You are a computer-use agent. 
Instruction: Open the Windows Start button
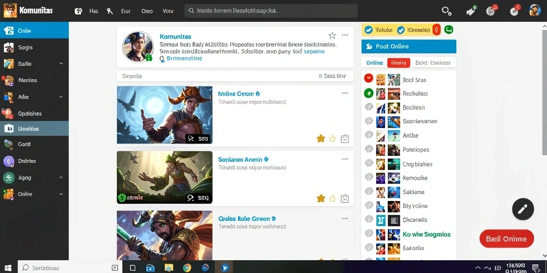7,268
